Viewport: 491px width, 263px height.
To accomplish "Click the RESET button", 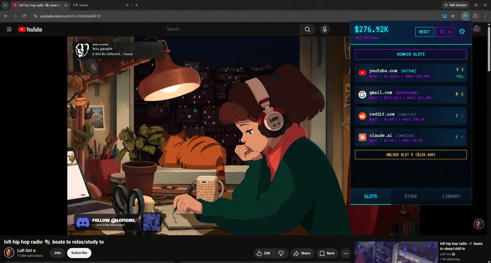I will click(425, 32).
